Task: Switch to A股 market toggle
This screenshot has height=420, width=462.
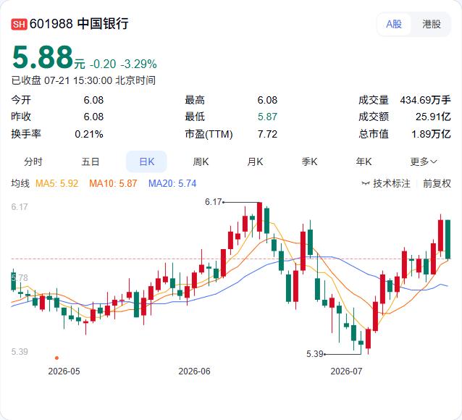Action: coord(394,24)
